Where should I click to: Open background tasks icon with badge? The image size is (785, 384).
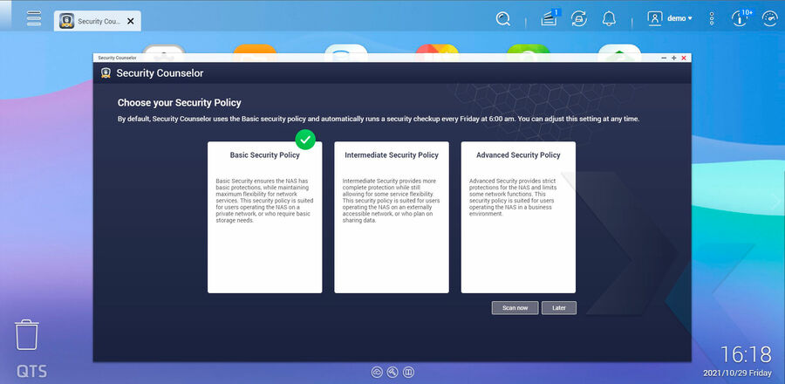coord(549,18)
